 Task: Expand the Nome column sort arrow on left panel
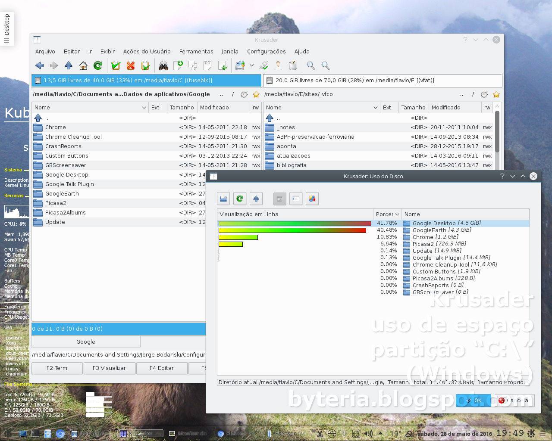click(143, 107)
